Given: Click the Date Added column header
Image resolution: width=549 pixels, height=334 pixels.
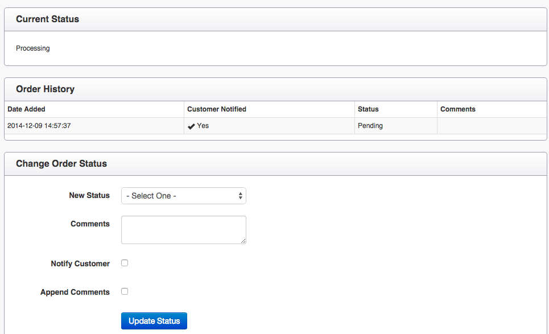Looking at the screenshot, I should tap(26, 109).
